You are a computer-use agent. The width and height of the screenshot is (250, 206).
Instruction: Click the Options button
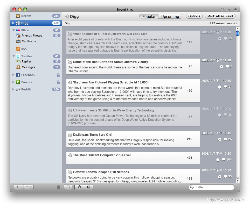(x=194, y=16)
